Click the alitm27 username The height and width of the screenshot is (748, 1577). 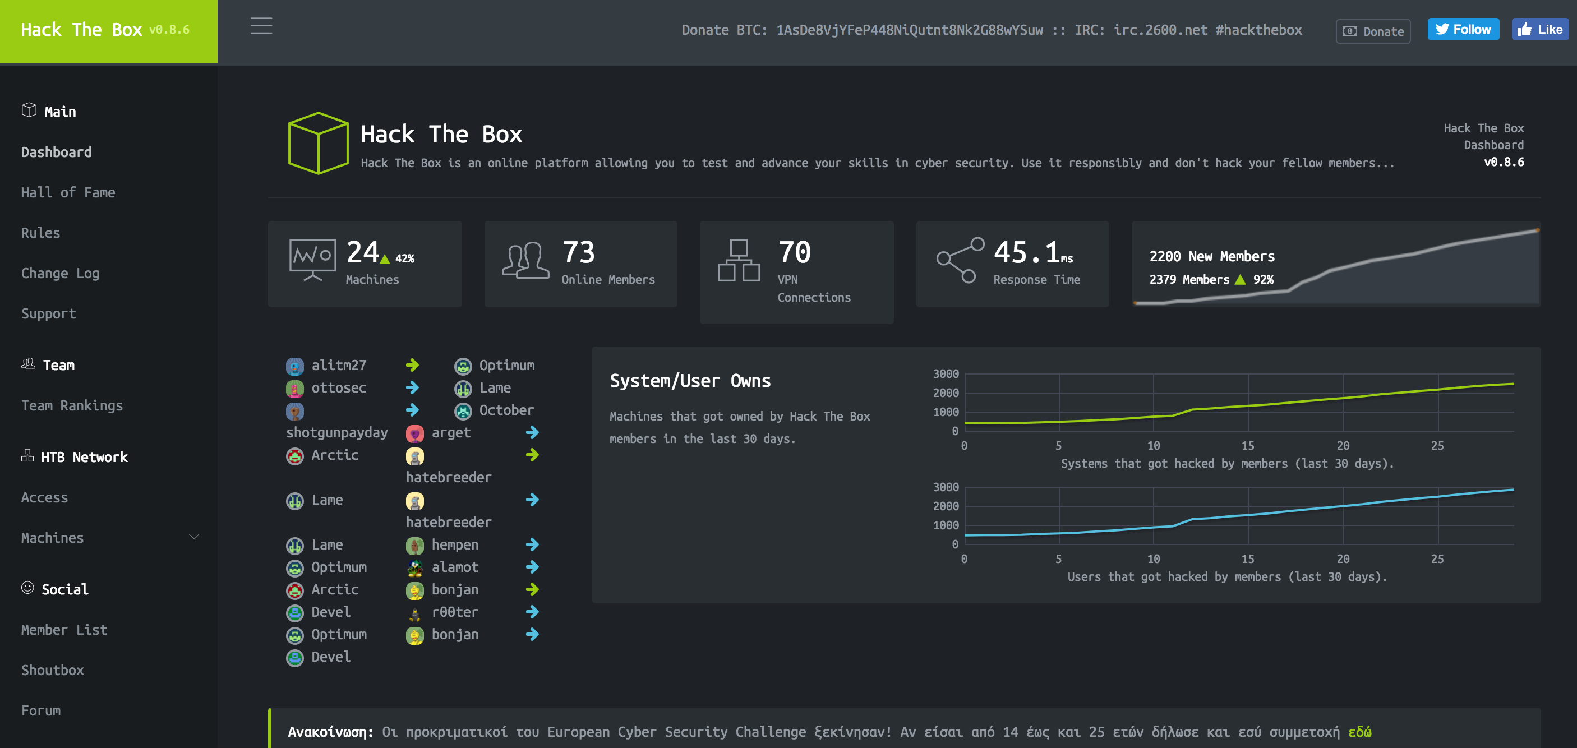[x=339, y=366]
